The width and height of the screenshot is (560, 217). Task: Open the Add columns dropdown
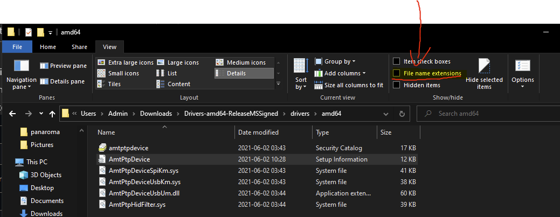(x=340, y=73)
